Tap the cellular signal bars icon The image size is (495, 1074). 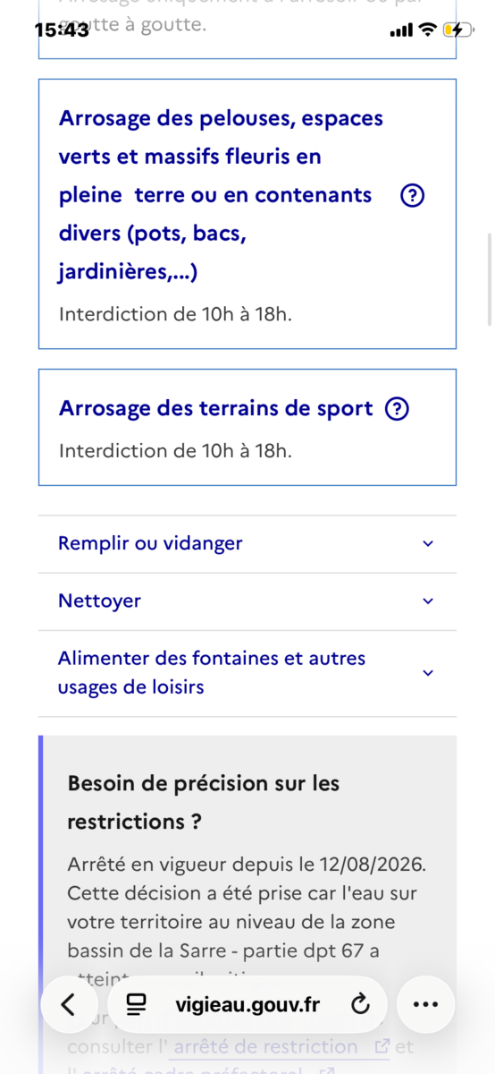tap(402, 30)
